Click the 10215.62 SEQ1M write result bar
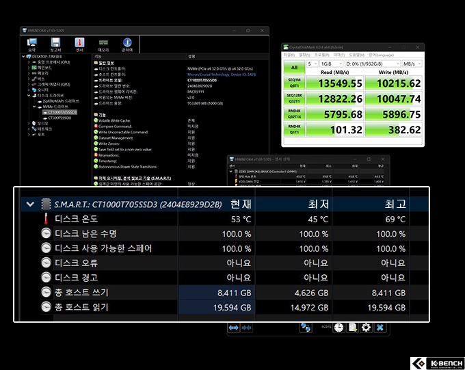 point(393,83)
